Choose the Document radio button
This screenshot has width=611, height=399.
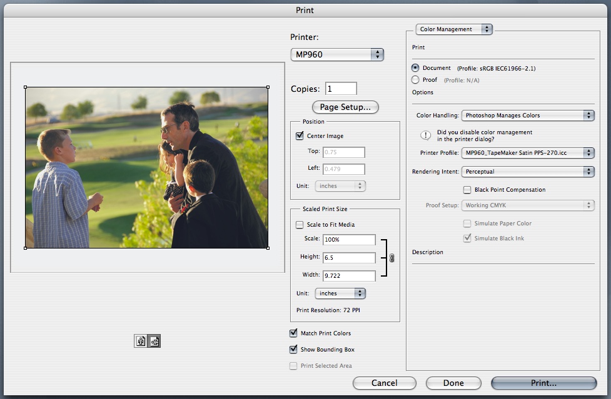click(x=415, y=68)
